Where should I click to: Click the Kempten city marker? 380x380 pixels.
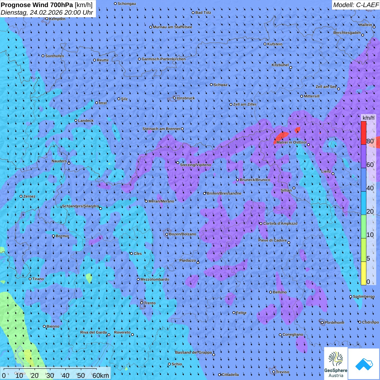click(47, 19)
